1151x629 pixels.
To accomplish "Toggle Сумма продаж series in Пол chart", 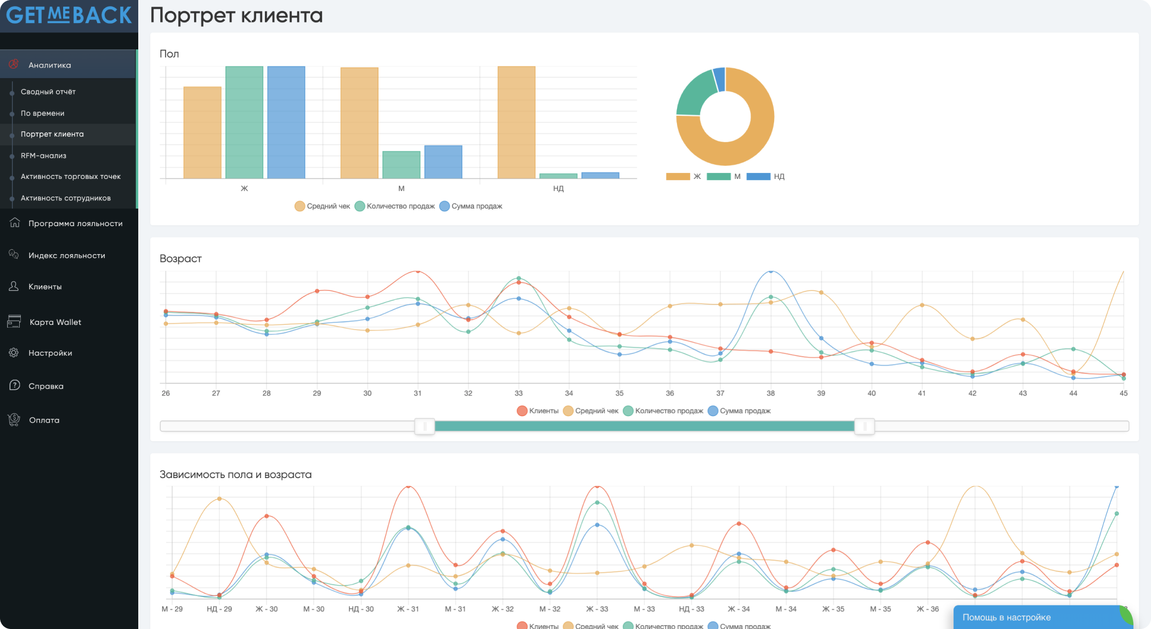I will coord(471,206).
